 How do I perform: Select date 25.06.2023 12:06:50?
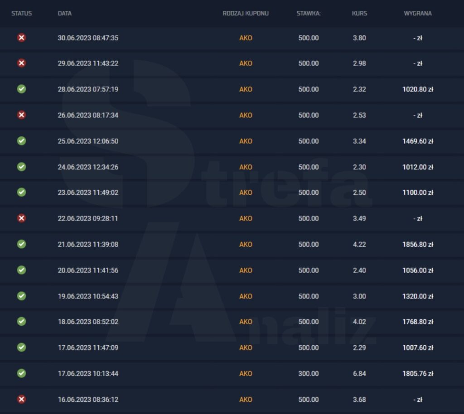coord(88,141)
